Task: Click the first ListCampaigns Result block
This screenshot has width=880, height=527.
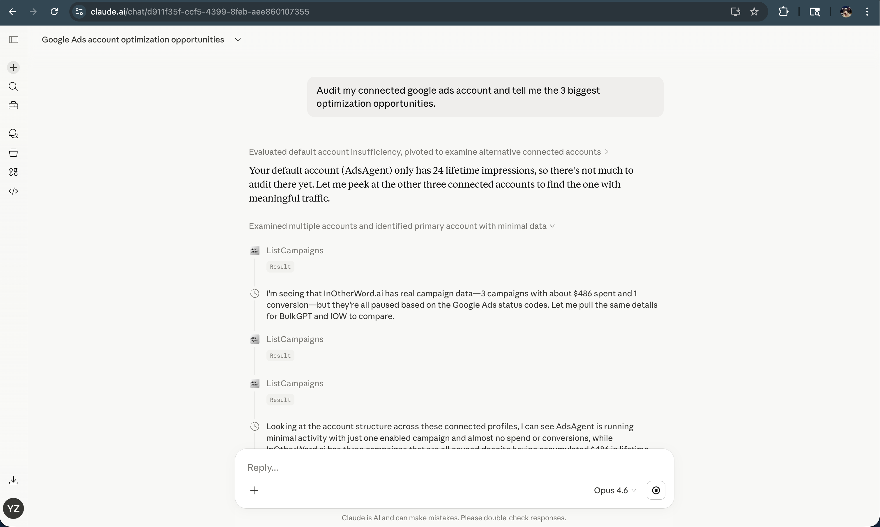Action: click(x=280, y=266)
